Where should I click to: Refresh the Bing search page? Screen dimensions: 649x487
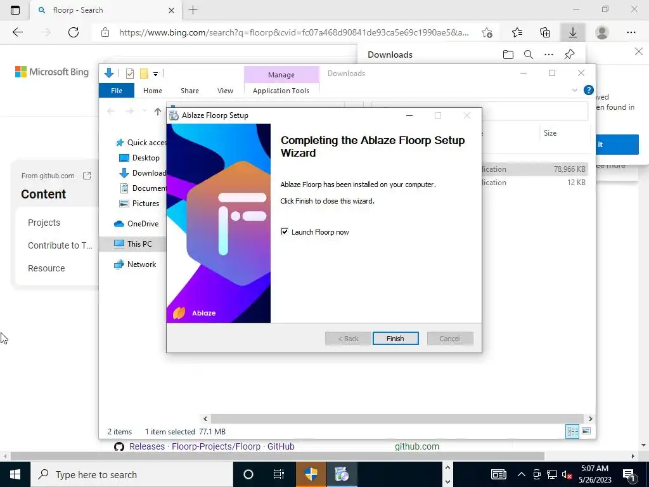74,32
